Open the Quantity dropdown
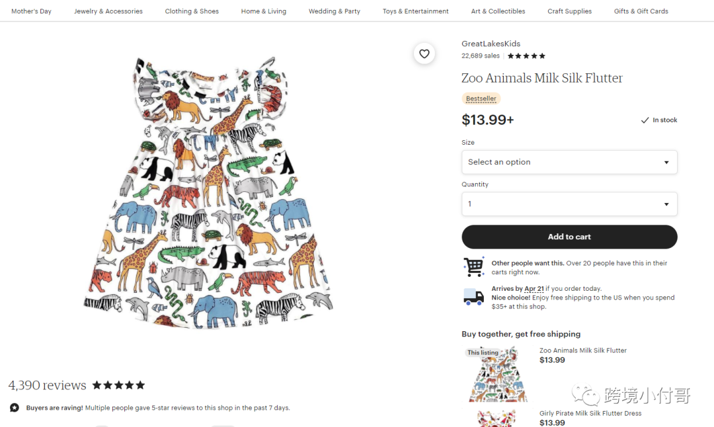The width and height of the screenshot is (714, 427). (569, 204)
